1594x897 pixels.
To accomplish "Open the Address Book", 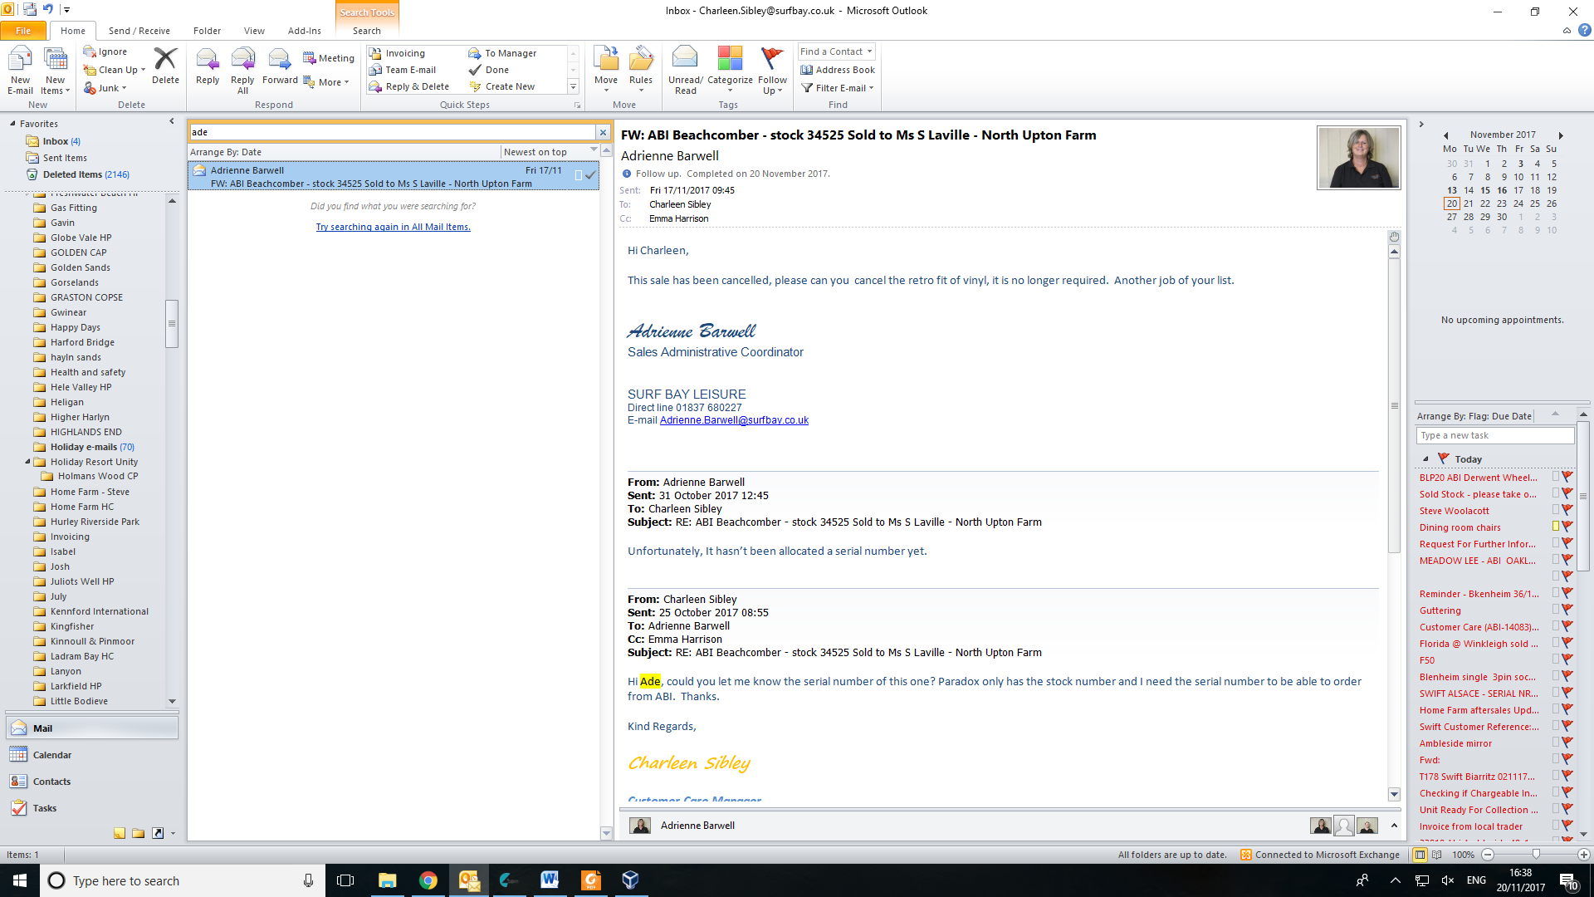I will (838, 70).
